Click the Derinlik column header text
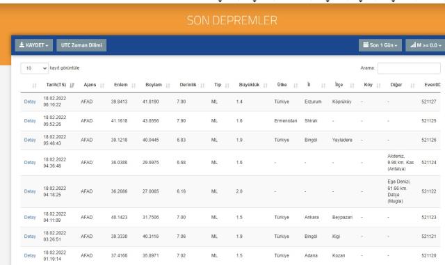The image size is (445, 265). (188, 85)
